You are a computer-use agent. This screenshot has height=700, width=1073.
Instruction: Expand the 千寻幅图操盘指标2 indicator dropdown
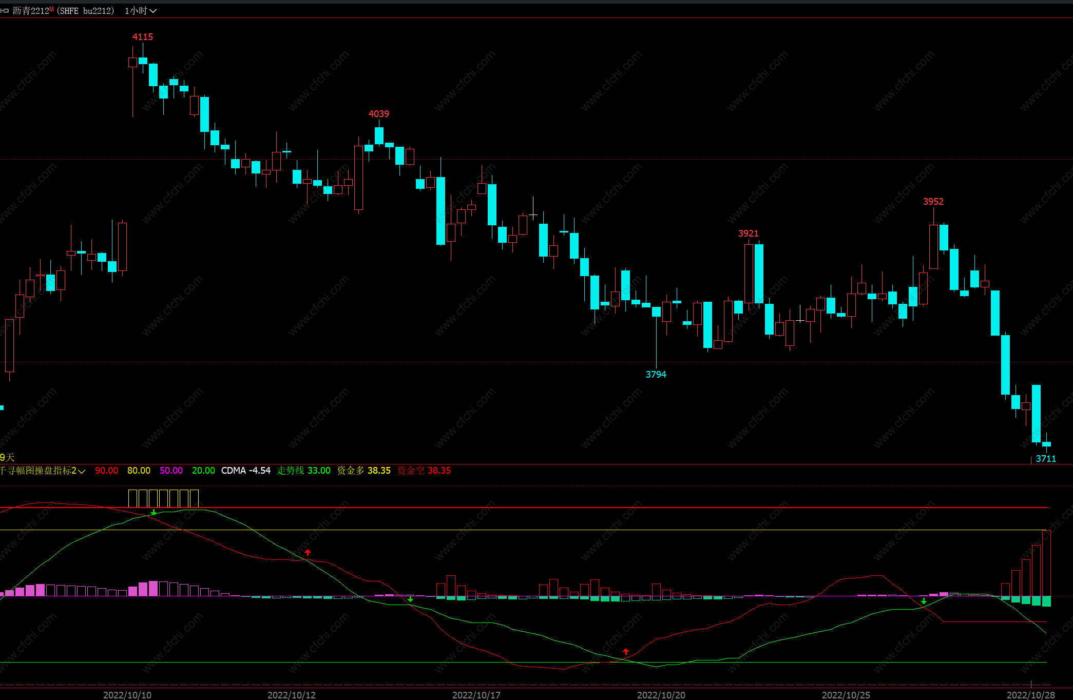point(82,471)
